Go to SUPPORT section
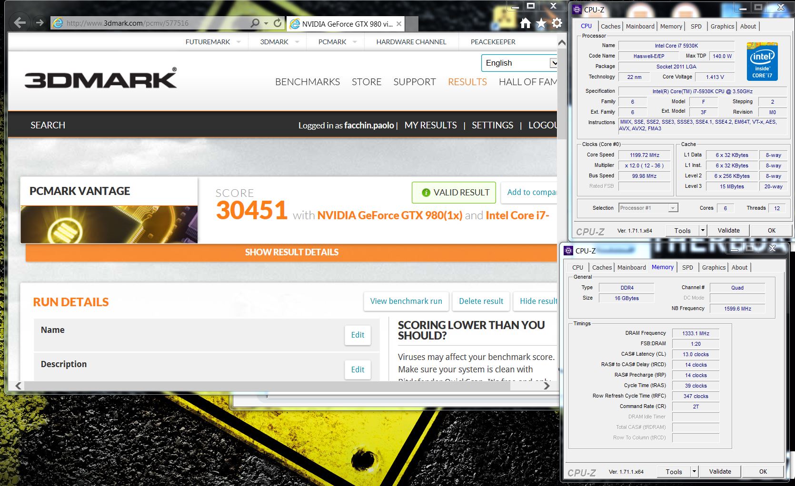Screen dimensions: 795x486 415,82
